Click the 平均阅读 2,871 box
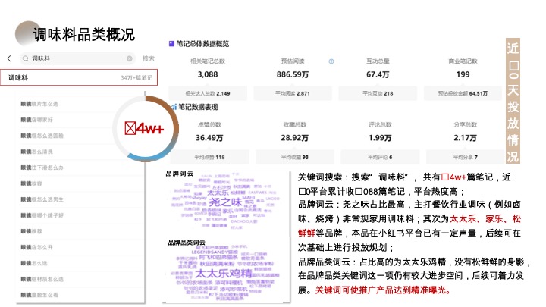546x307 pixels. [293, 93]
